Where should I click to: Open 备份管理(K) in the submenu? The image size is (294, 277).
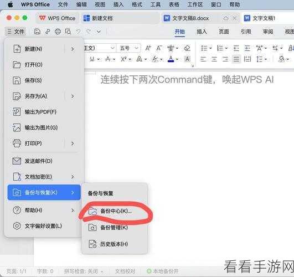[115, 228]
